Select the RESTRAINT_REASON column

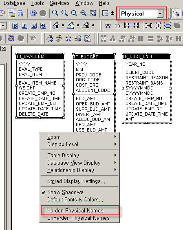point(147,78)
